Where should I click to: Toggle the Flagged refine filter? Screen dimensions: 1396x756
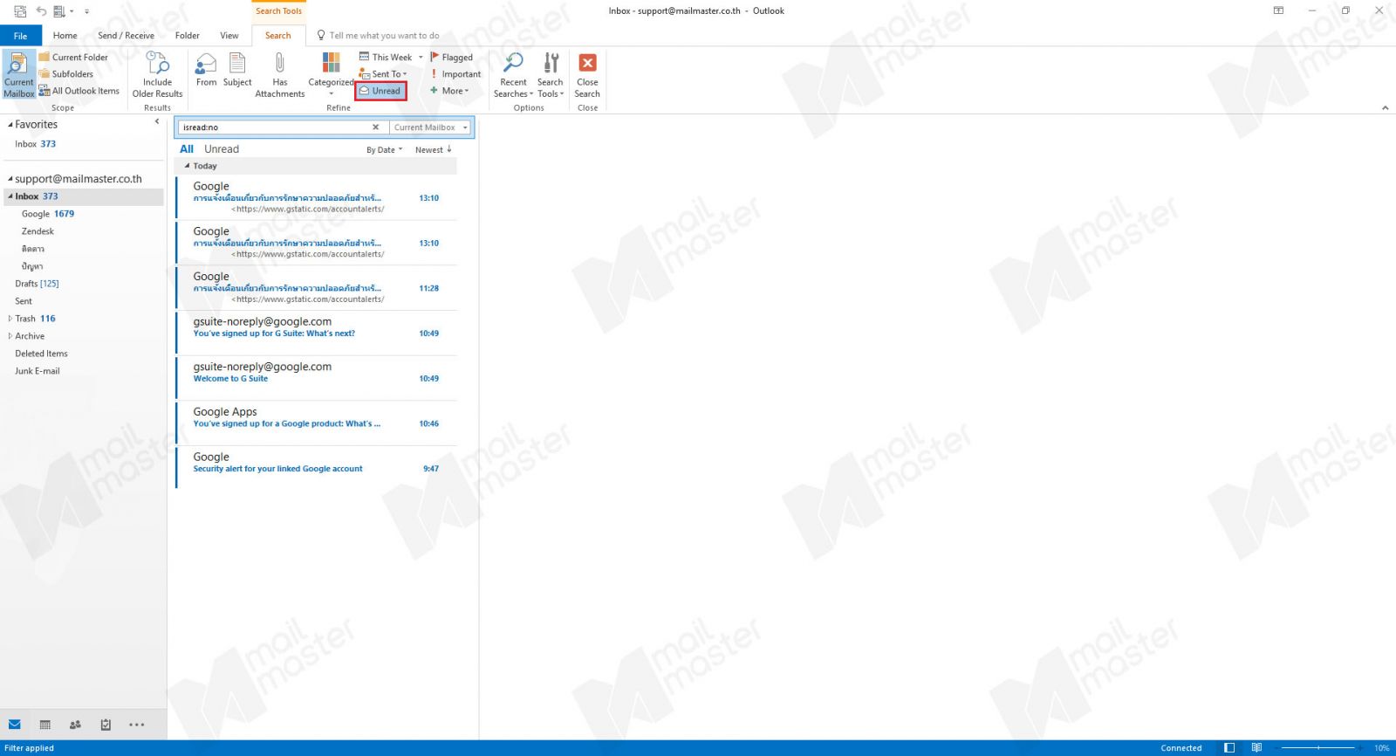[452, 58]
